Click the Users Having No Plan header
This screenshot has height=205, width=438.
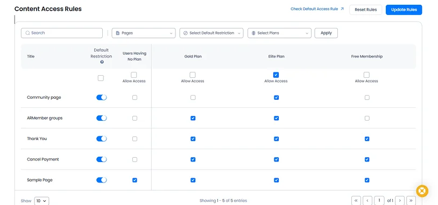click(x=135, y=56)
